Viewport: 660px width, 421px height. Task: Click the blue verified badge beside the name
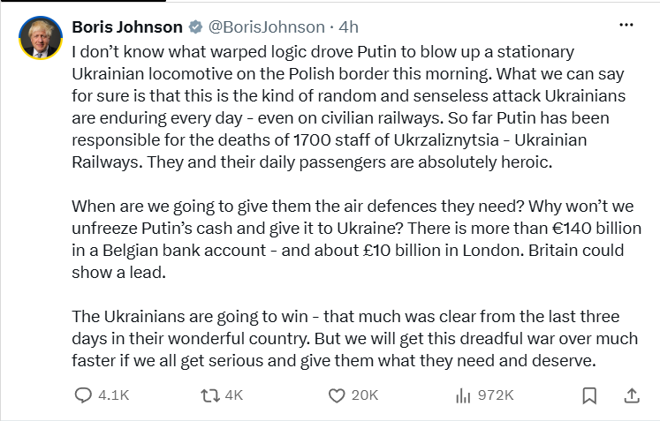coord(195,26)
